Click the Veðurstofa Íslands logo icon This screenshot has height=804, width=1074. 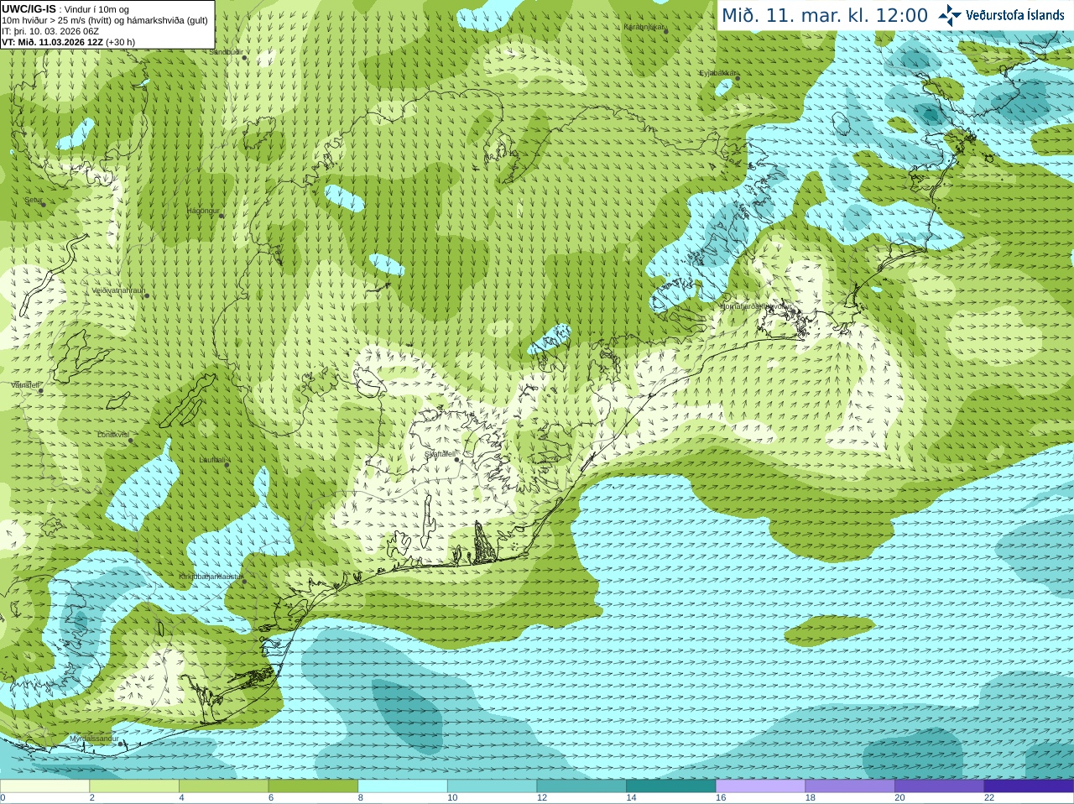(950, 15)
